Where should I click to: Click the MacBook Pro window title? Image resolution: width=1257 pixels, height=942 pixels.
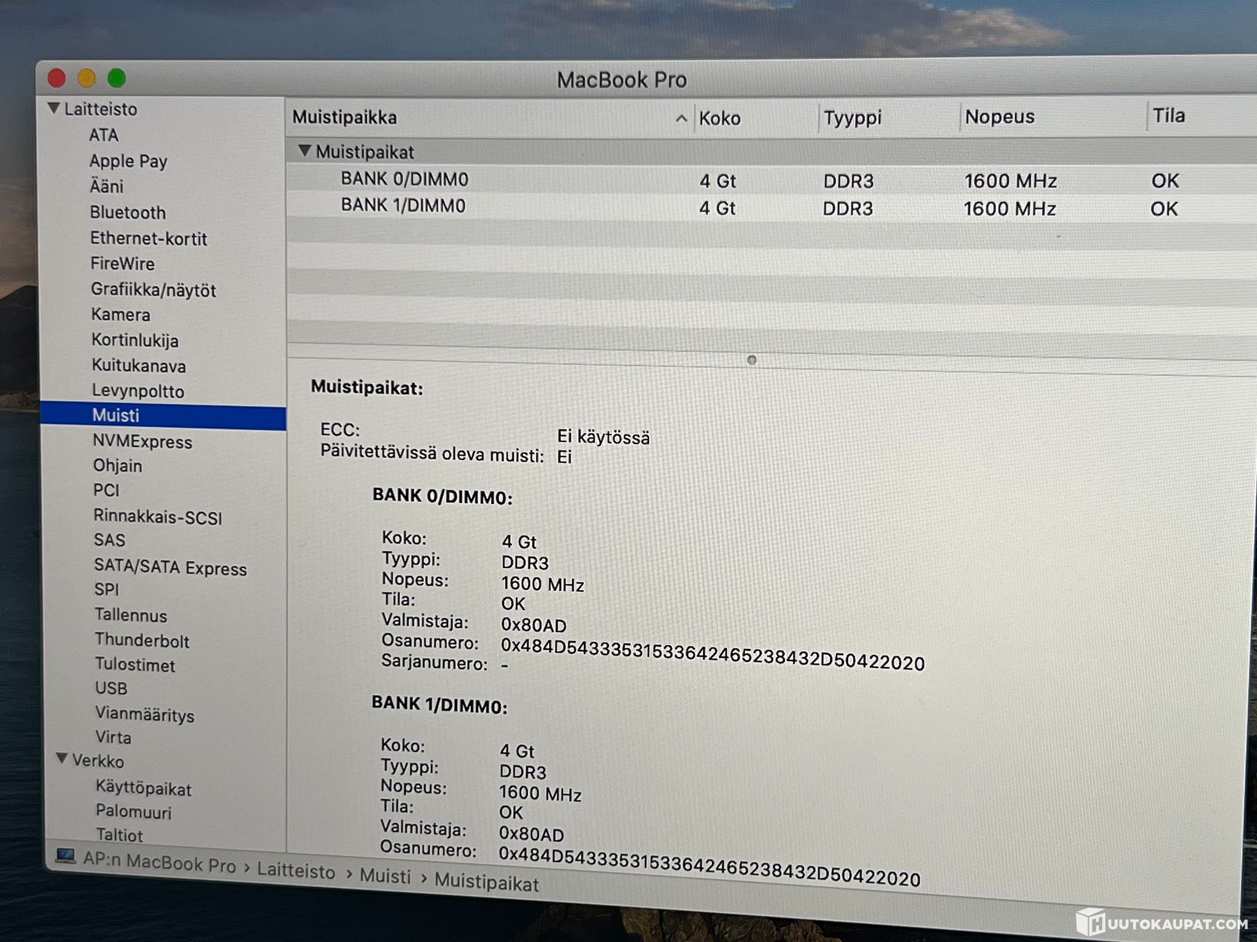tap(622, 80)
